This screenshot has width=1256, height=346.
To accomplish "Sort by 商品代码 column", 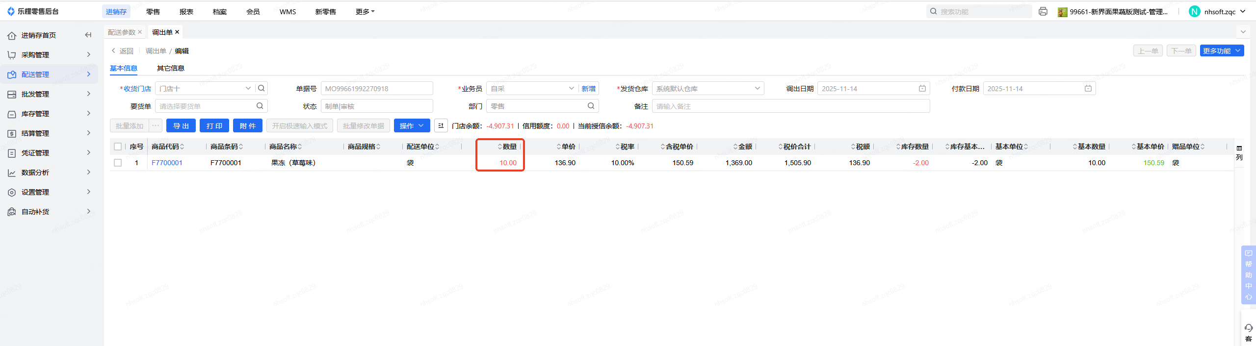I will pyautogui.click(x=182, y=147).
